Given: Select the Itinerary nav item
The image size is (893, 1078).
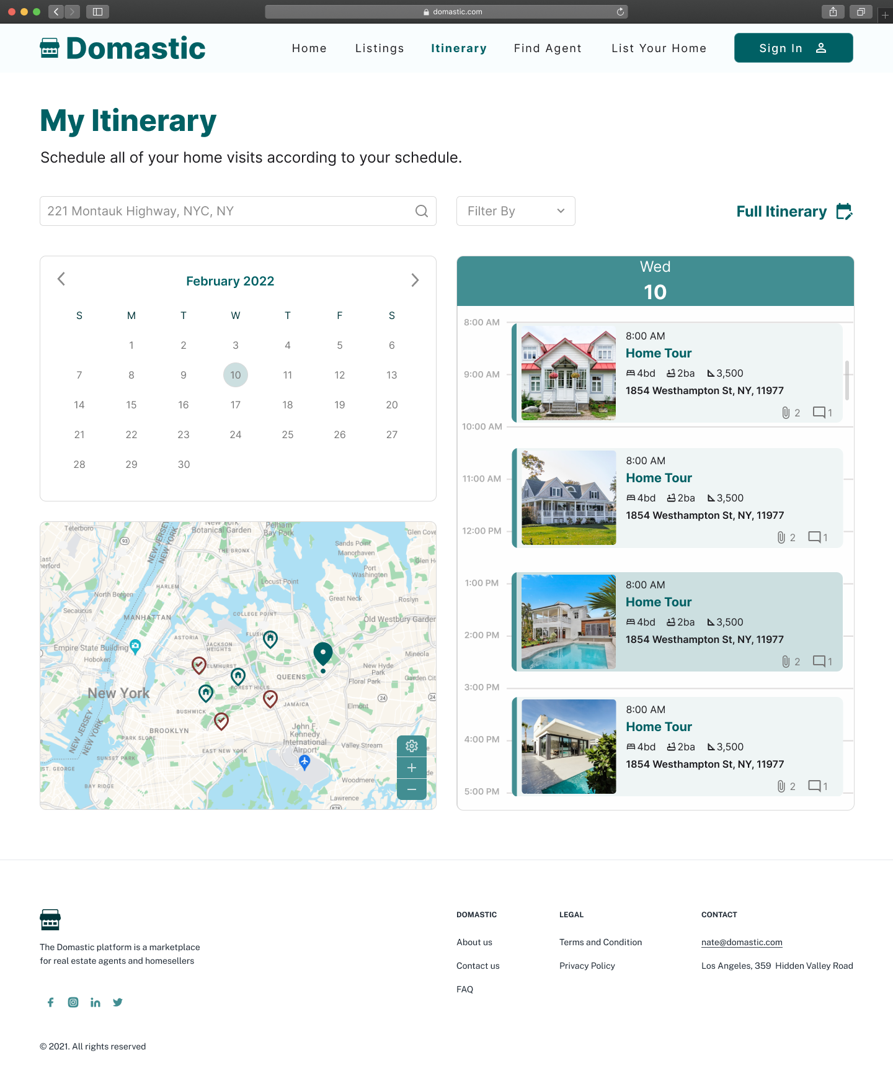Looking at the screenshot, I should (x=459, y=48).
